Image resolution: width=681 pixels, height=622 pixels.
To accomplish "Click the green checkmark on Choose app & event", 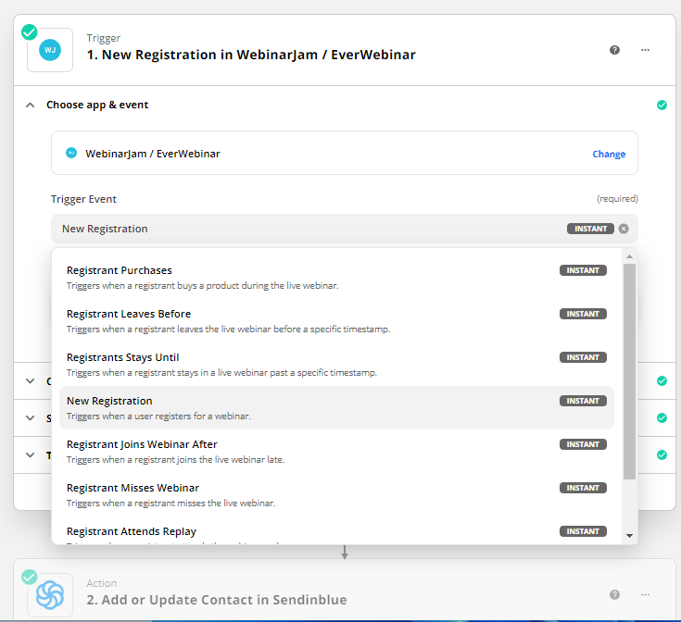I will [662, 105].
